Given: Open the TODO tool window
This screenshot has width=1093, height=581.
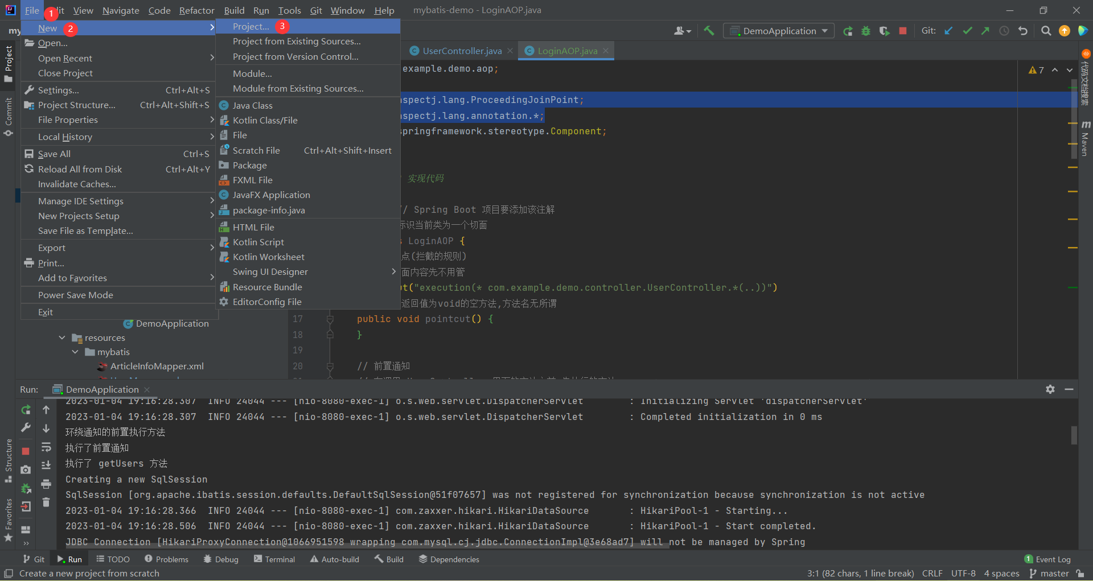Looking at the screenshot, I should pos(113,559).
